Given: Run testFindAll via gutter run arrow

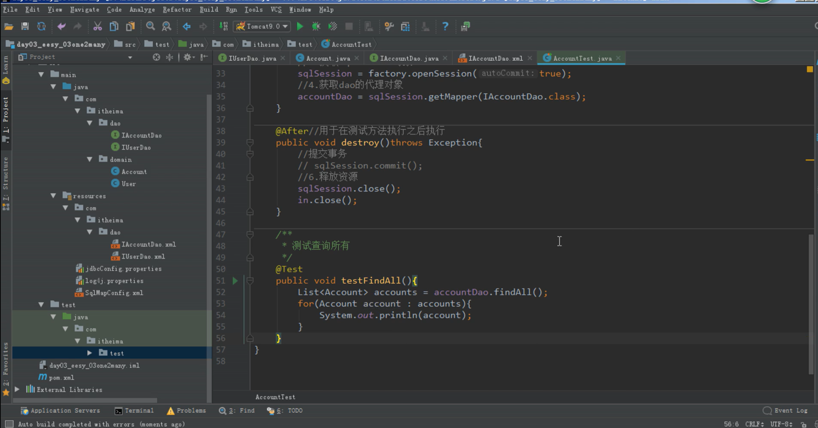Looking at the screenshot, I should point(235,281).
